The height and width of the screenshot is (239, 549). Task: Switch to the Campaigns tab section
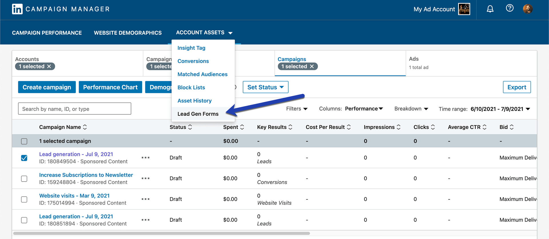click(340, 63)
